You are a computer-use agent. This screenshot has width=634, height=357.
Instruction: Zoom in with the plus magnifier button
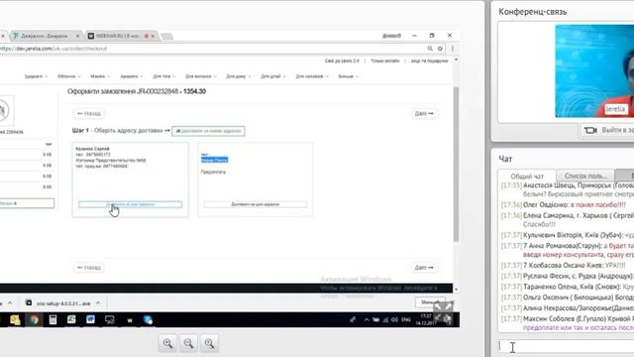pos(167,343)
